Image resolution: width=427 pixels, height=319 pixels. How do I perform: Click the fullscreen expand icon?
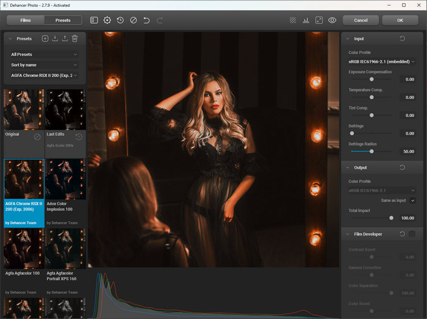[x=318, y=20]
